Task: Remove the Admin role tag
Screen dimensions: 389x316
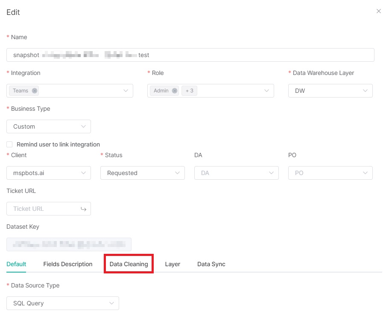Action: pyautogui.click(x=174, y=91)
